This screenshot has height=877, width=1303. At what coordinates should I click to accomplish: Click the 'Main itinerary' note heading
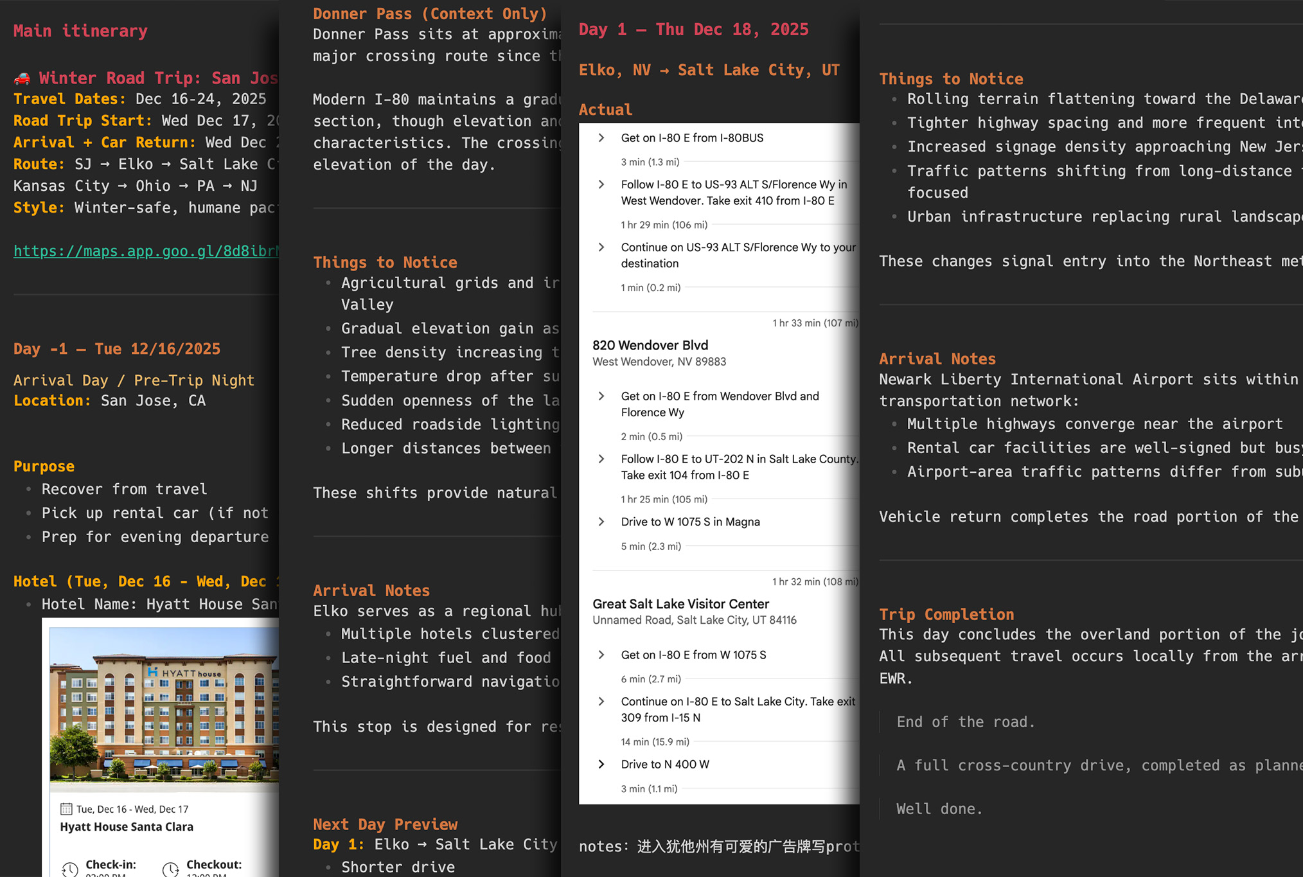tap(80, 31)
